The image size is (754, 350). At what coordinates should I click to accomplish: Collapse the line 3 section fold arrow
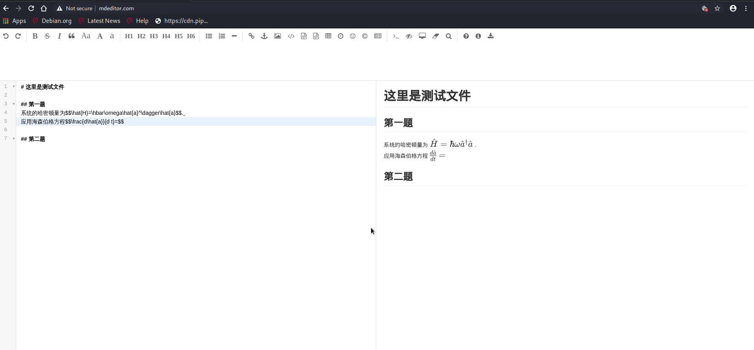click(14, 104)
